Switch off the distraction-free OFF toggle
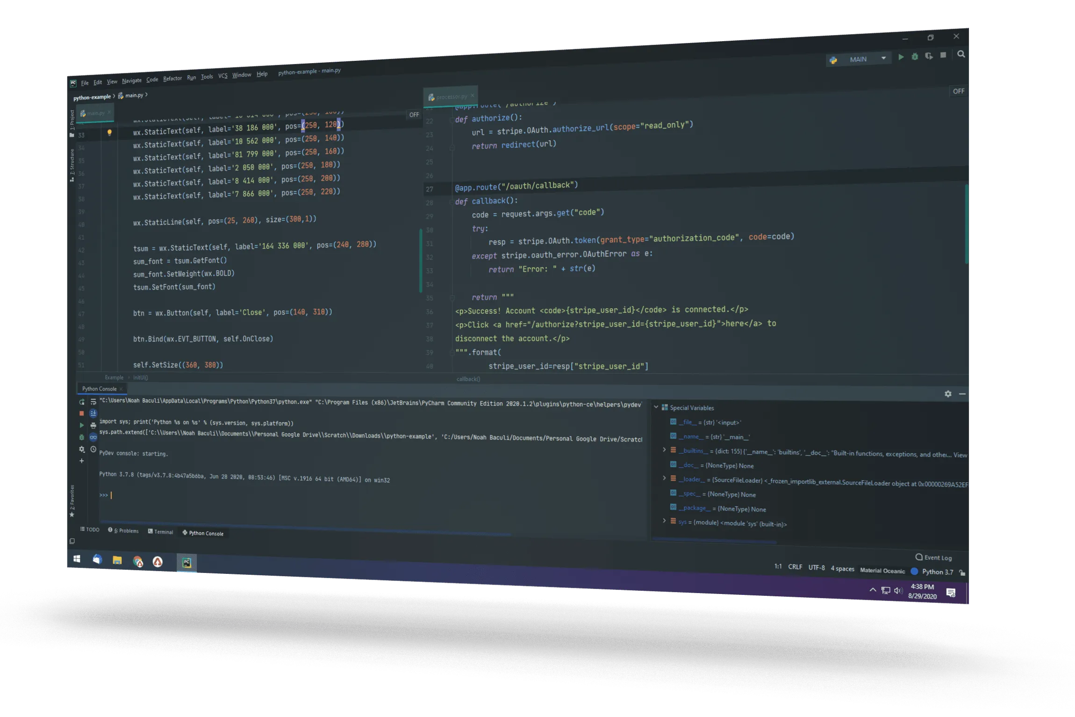 coord(959,91)
